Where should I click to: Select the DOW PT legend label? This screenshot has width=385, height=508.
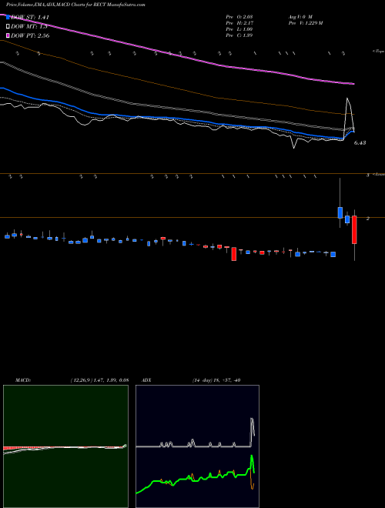click(30, 35)
